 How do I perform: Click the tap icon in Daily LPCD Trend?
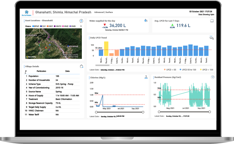point(211,38)
